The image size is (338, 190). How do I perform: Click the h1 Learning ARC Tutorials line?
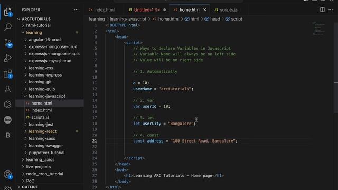(x=174, y=176)
